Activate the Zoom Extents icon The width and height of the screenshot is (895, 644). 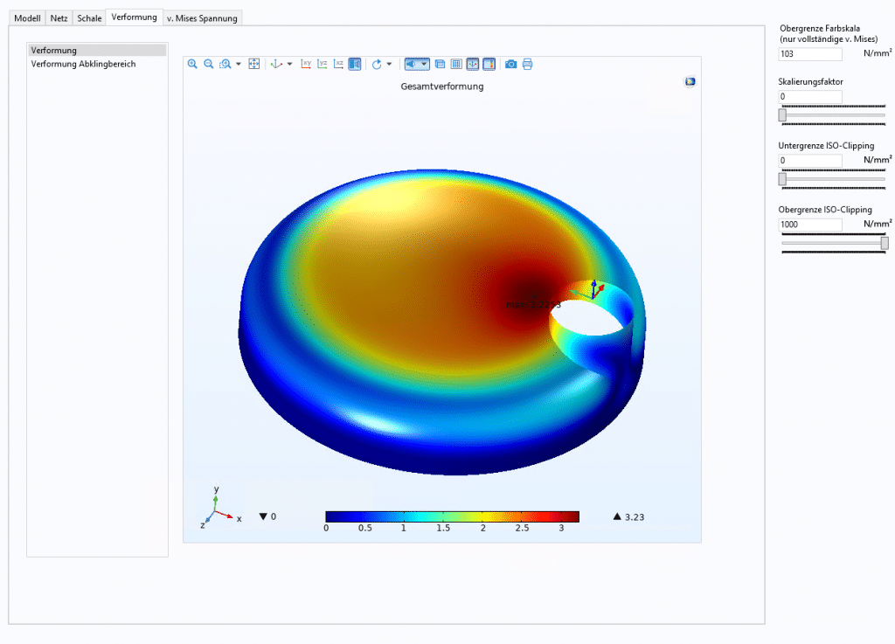253,64
